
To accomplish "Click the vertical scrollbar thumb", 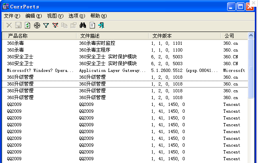I will [251, 68].
